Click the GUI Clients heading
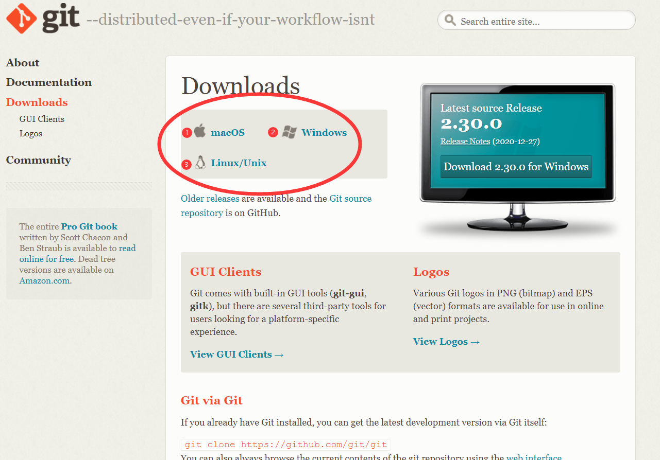The width and height of the screenshot is (660, 460). click(226, 272)
